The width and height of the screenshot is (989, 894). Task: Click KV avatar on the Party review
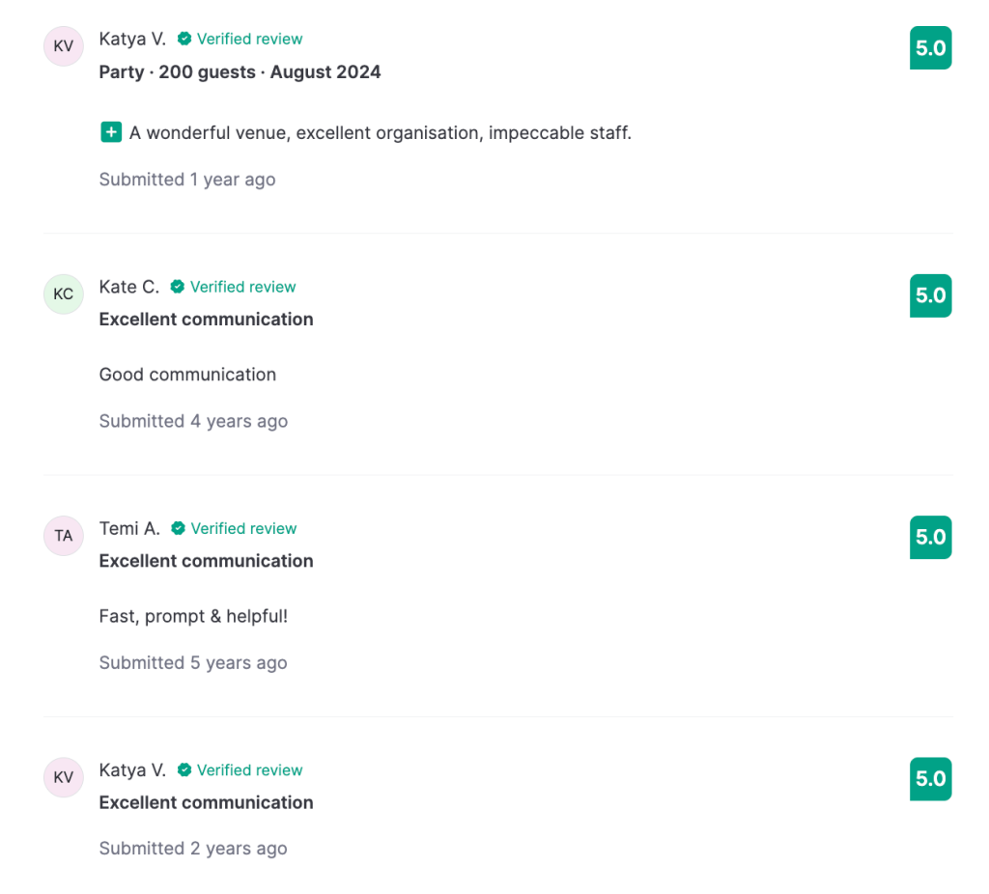pyautogui.click(x=64, y=46)
